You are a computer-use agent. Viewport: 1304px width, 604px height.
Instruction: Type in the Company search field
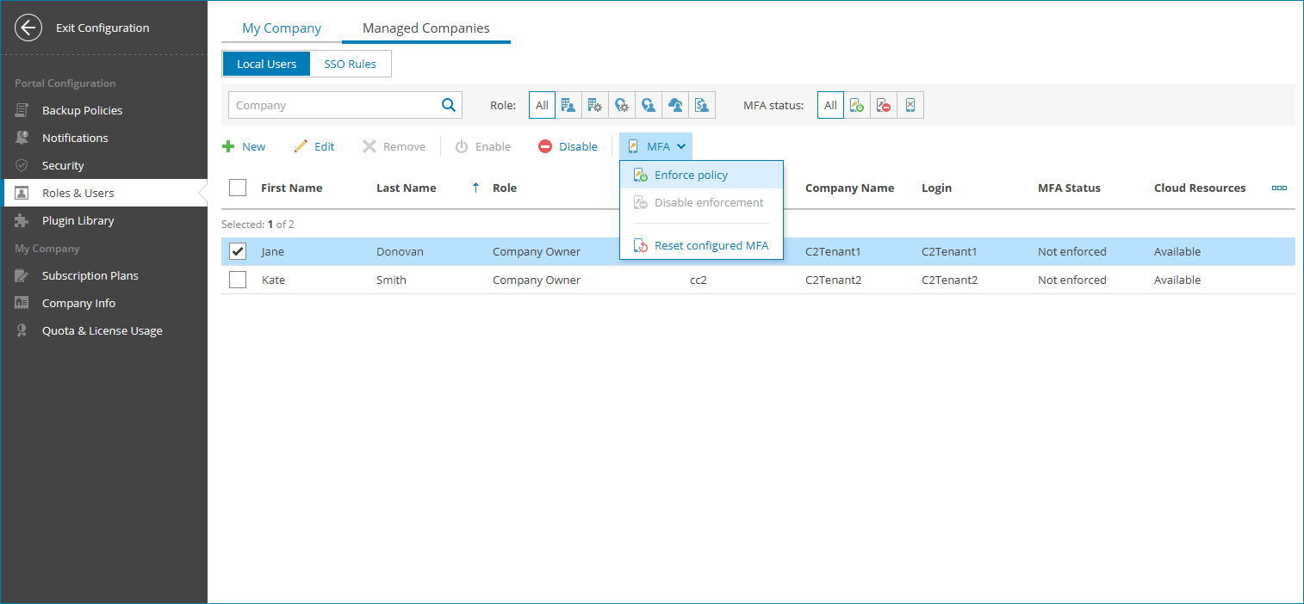336,104
